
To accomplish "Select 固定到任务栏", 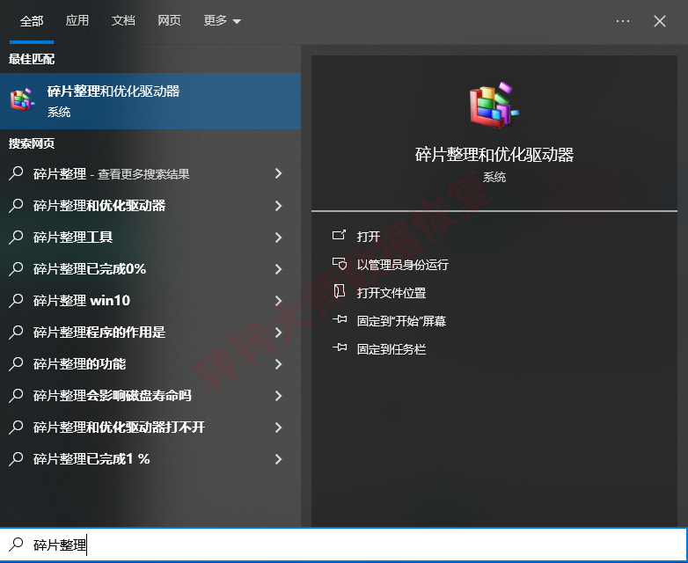I will pos(391,349).
